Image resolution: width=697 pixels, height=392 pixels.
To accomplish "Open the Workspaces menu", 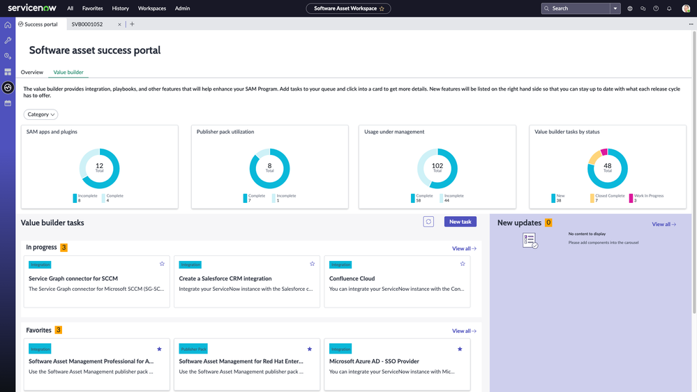I will [x=152, y=8].
